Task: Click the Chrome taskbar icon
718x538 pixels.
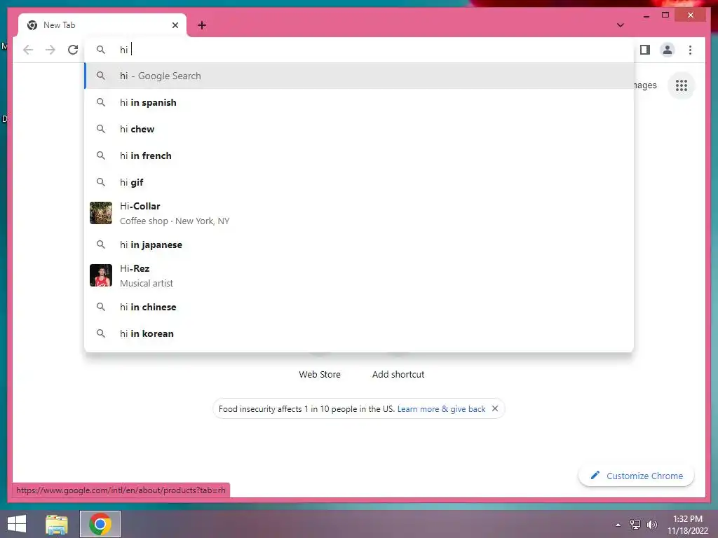Action: (100, 524)
